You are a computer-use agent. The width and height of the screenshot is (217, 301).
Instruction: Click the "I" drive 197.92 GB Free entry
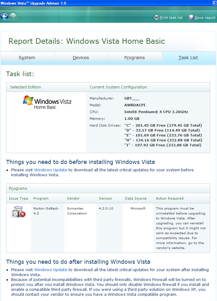pyautogui.click(x=163, y=145)
